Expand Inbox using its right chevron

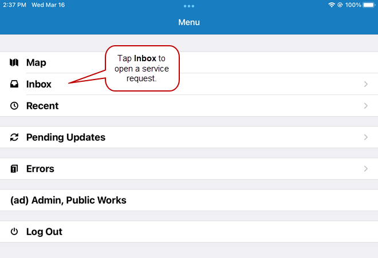click(x=366, y=84)
